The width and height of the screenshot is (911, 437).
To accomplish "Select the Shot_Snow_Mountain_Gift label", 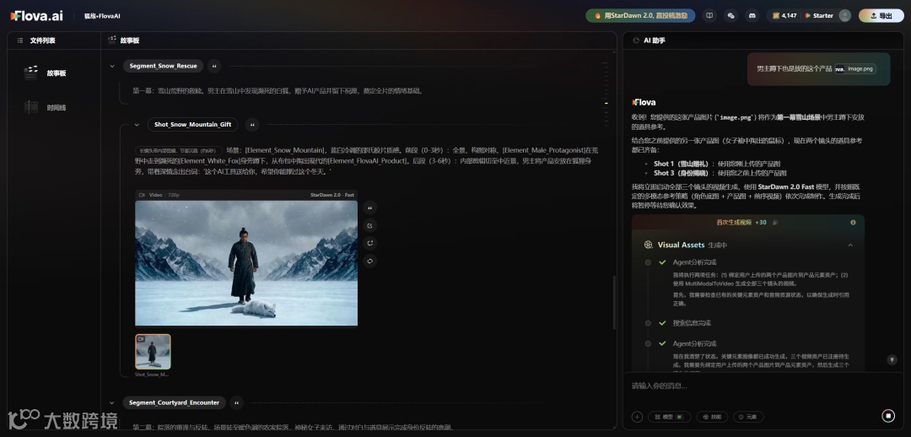I will tap(193, 124).
